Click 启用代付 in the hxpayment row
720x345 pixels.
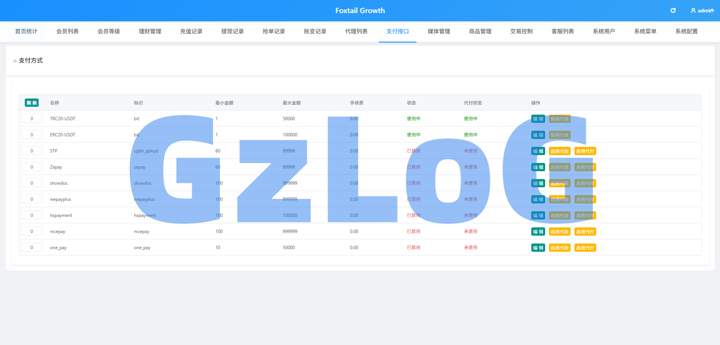click(585, 215)
